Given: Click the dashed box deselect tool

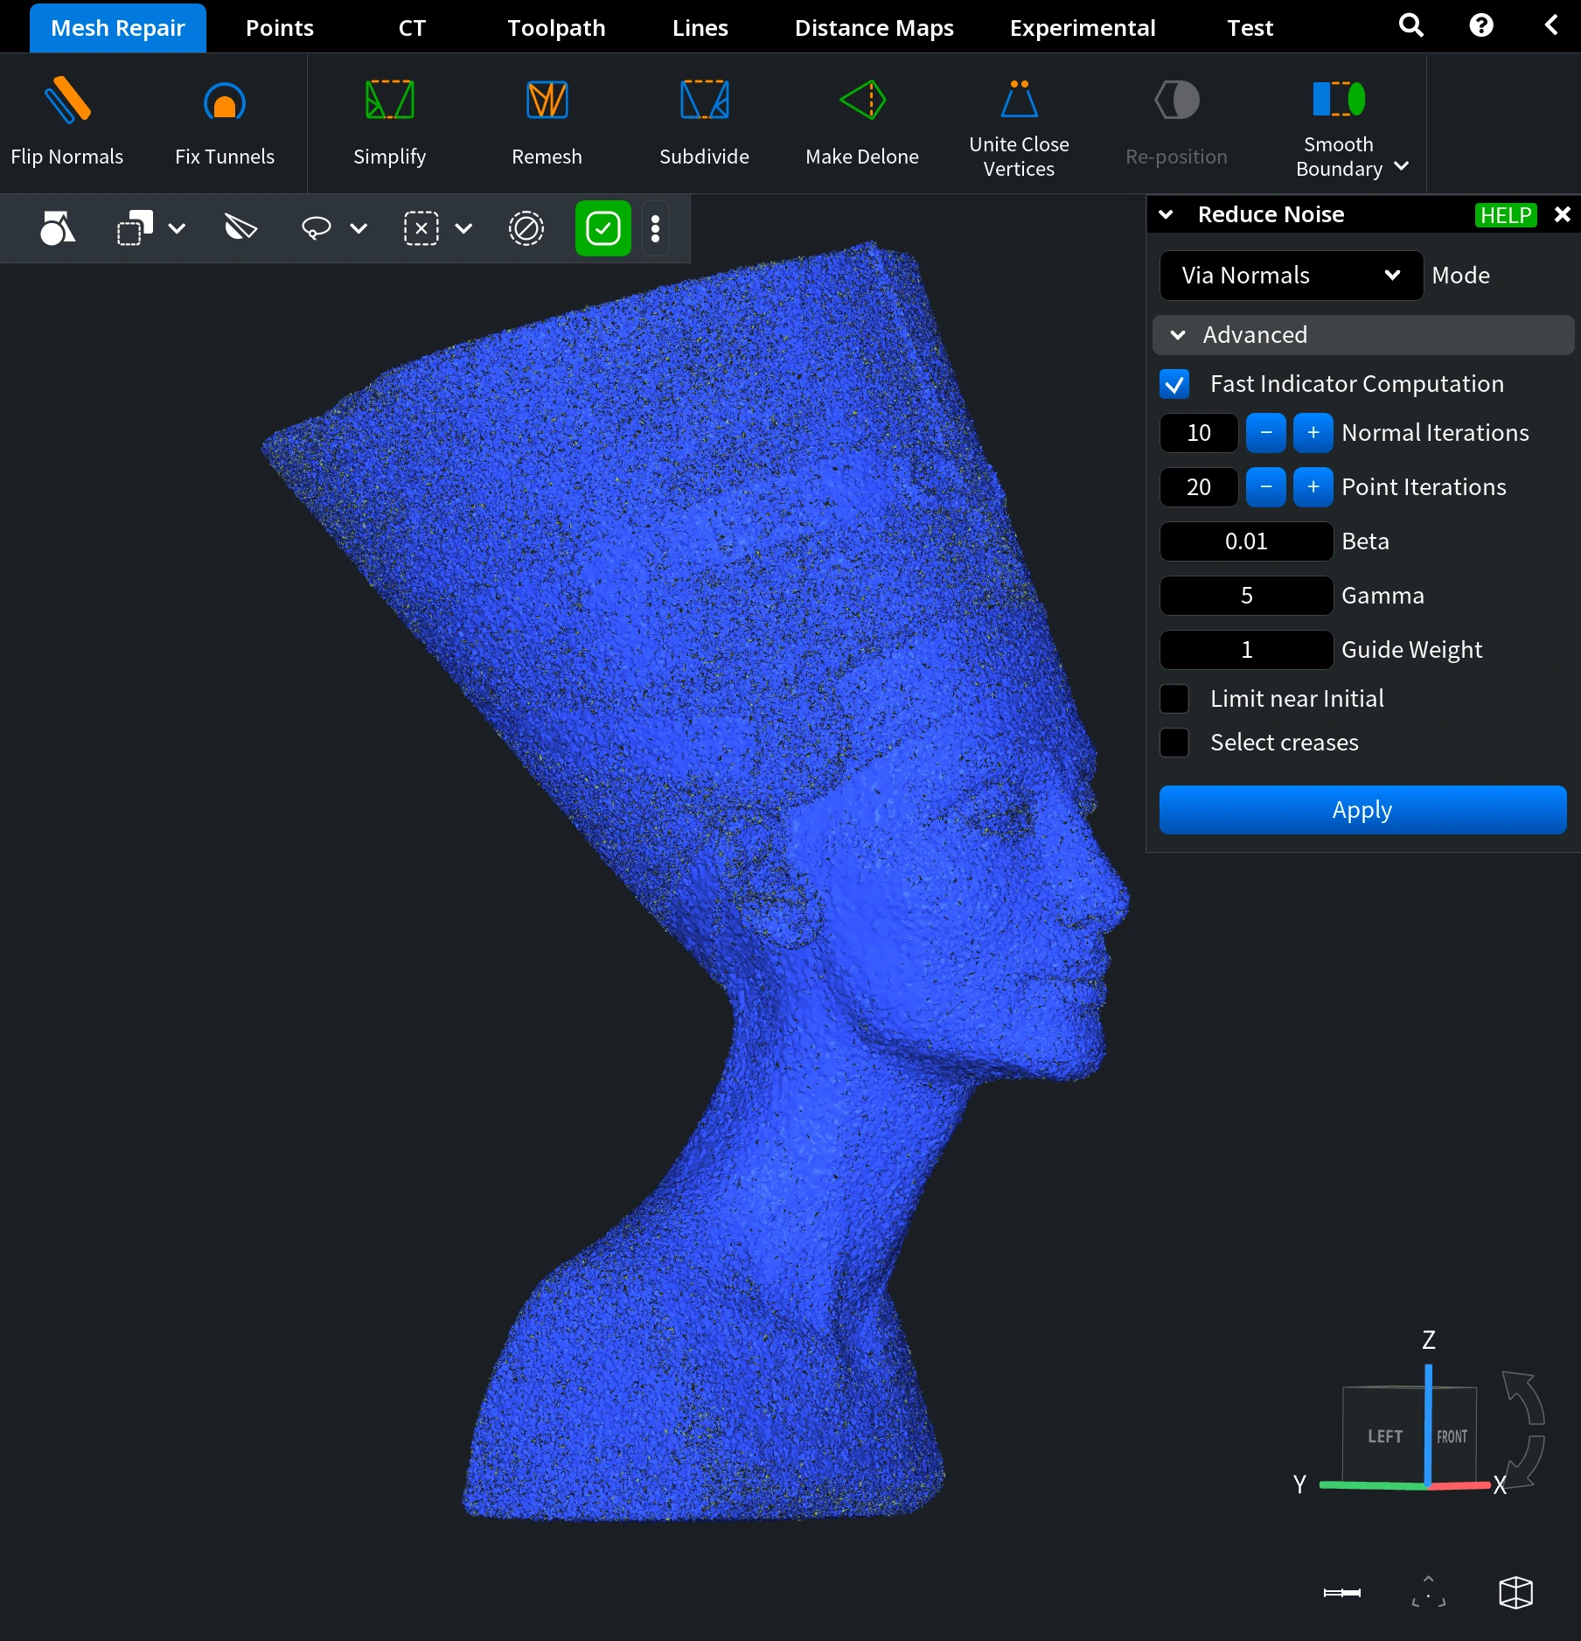Looking at the screenshot, I should click(x=421, y=228).
